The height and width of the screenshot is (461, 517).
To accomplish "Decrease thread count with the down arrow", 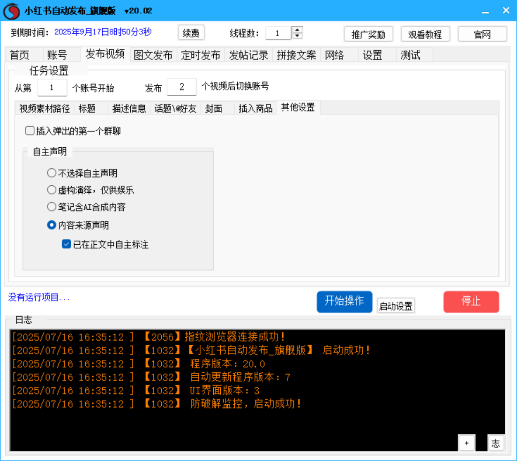I will click(x=298, y=36).
